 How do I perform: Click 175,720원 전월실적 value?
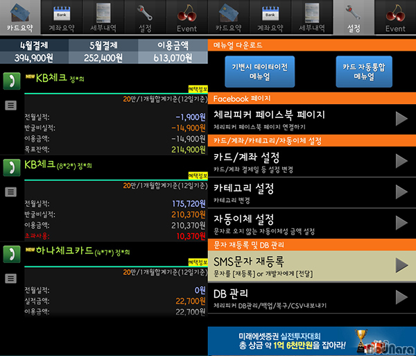[x=189, y=203]
